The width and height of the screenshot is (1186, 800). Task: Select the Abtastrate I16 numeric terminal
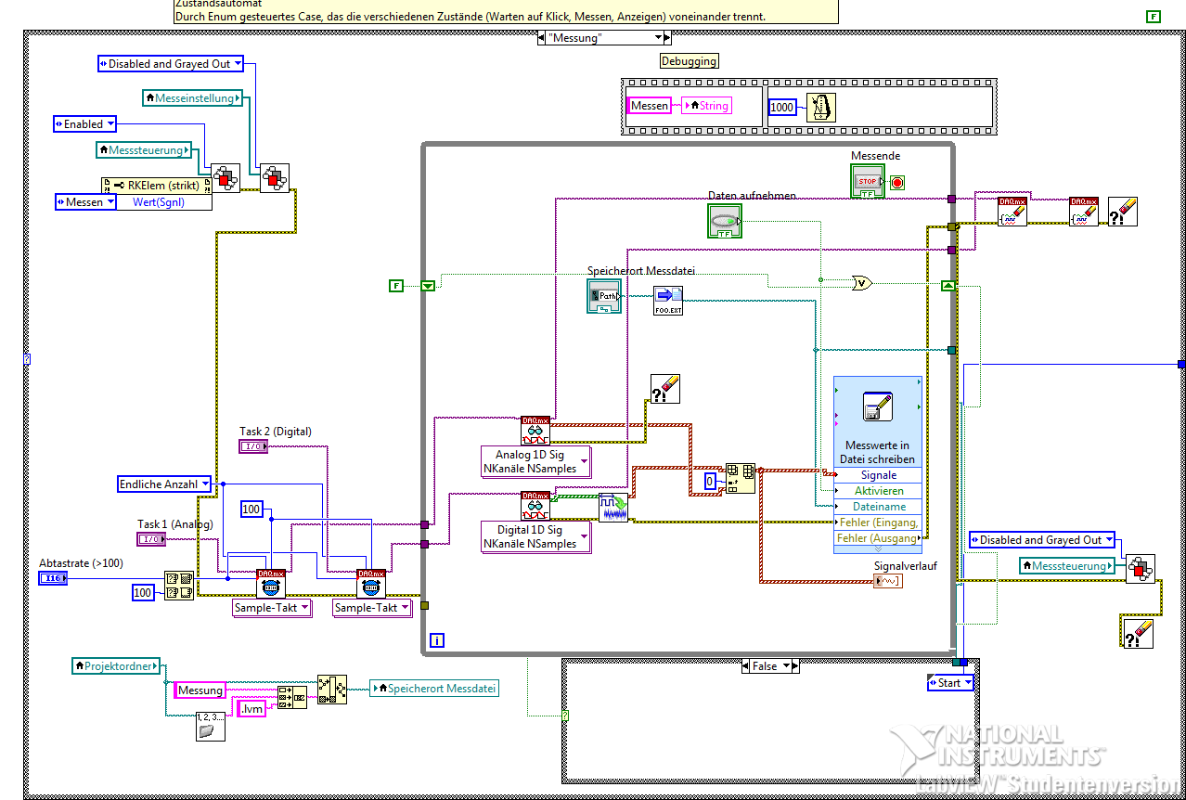pyautogui.click(x=54, y=578)
